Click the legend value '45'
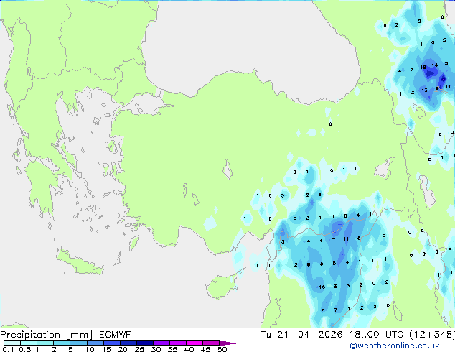Image resolution: width=455 pixels, height=352 pixels. pyautogui.click(x=205, y=349)
